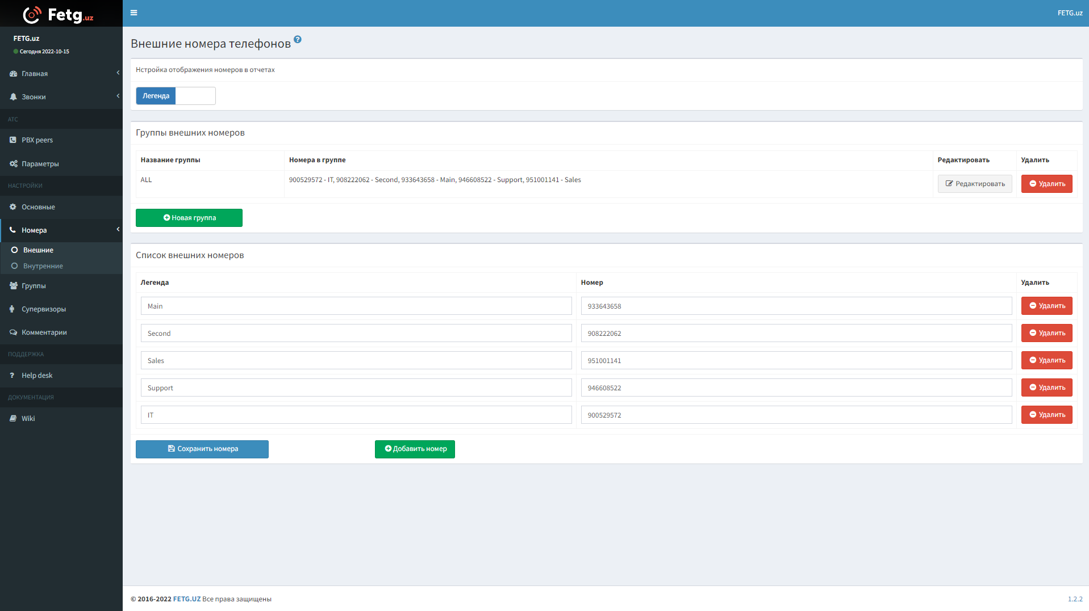Viewport: 1089px width, 611px height.
Task: Go to Супервизоры in sidebar
Action: (43, 309)
